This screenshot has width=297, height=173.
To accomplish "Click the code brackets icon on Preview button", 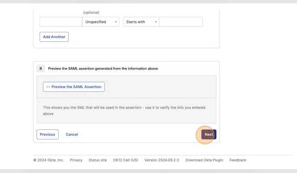I will click(48, 87).
